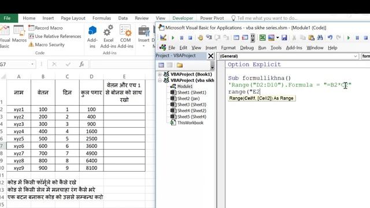Toggle Breakpoint with the hand icon
The image size is (370, 208).
click(201, 38)
